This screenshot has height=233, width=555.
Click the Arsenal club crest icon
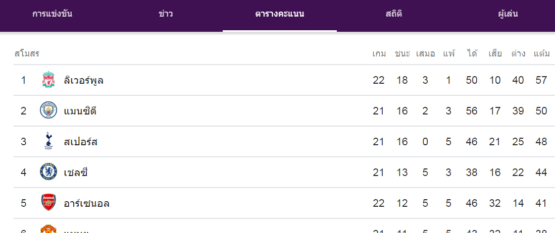(48, 203)
